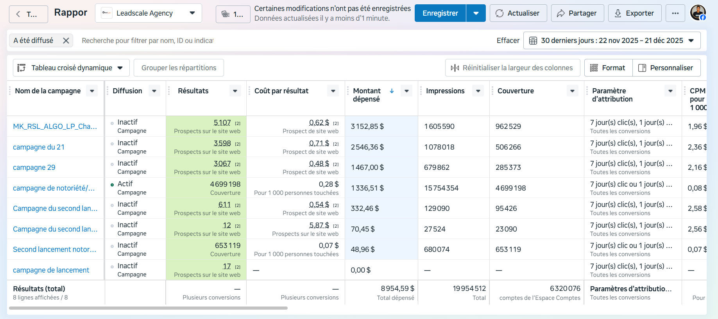Screen dimensions: 718x319
Task: Open the Personnaliser columns panel
Action: (666, 68)
